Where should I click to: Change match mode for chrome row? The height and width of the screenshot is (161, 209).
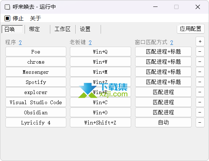pyautogui.click(x=163, y=62)
